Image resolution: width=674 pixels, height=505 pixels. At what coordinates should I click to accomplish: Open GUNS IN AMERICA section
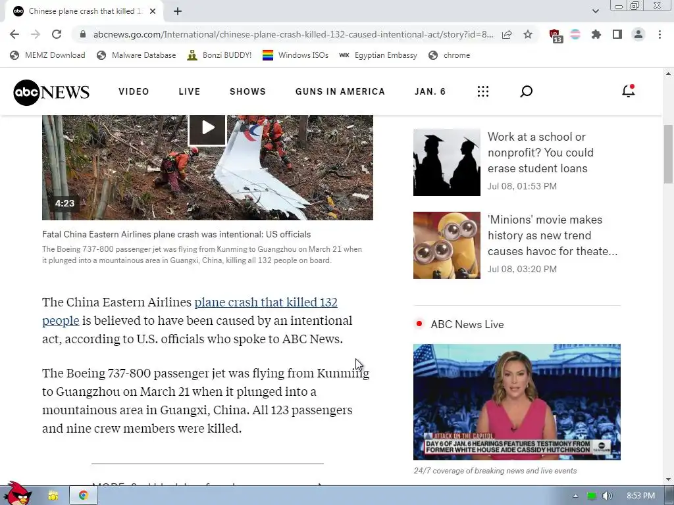(340, 91)
